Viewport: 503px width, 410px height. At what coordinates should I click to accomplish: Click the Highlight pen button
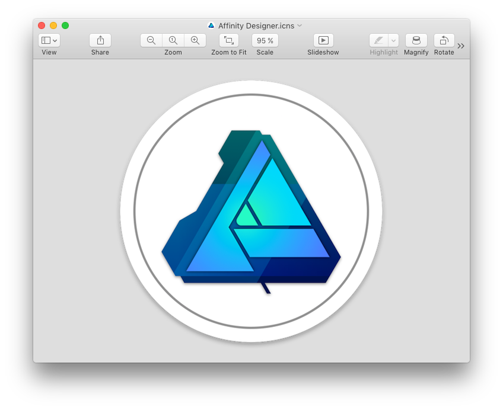tap(379, 40)
